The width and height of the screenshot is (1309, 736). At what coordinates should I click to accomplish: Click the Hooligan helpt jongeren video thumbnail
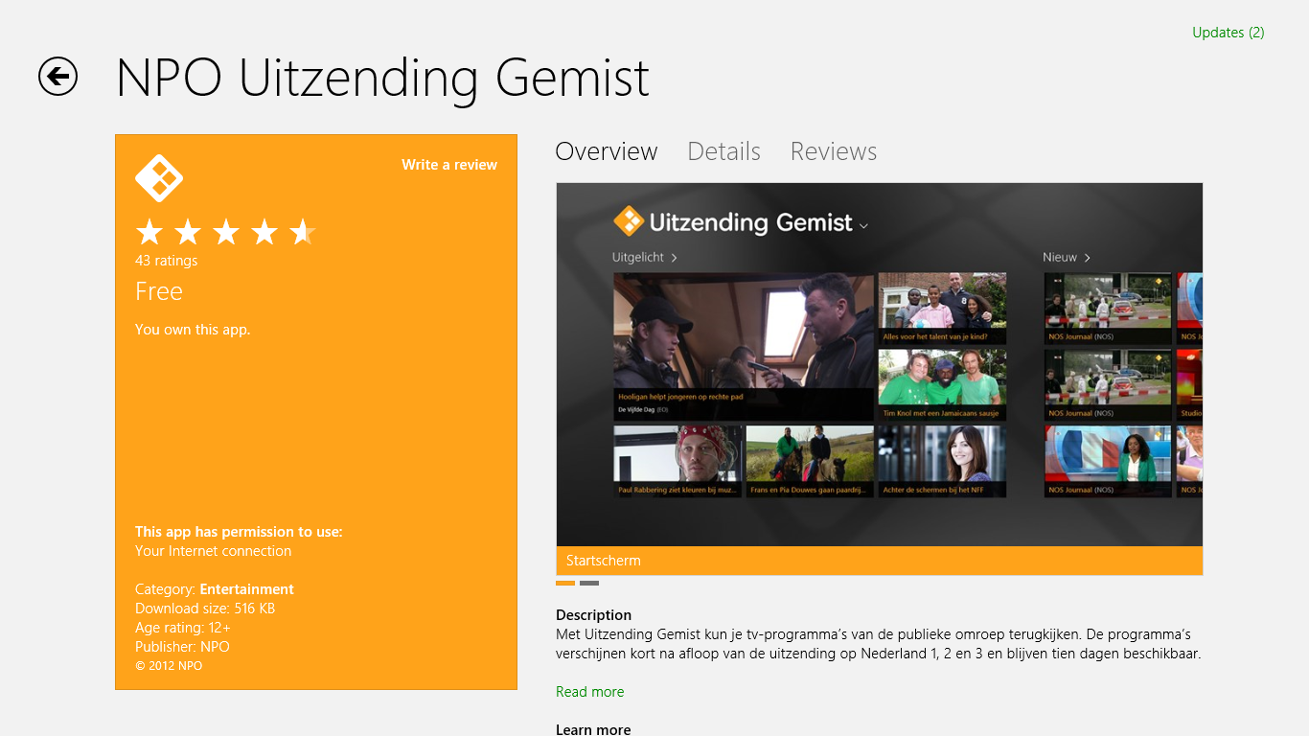[744, 347]
